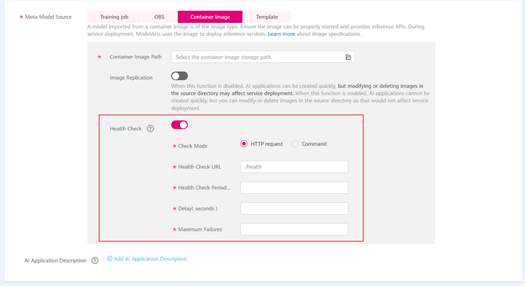The image size is (525, 286).
Task: Select the Command check mode
Action: click(295, 144)
